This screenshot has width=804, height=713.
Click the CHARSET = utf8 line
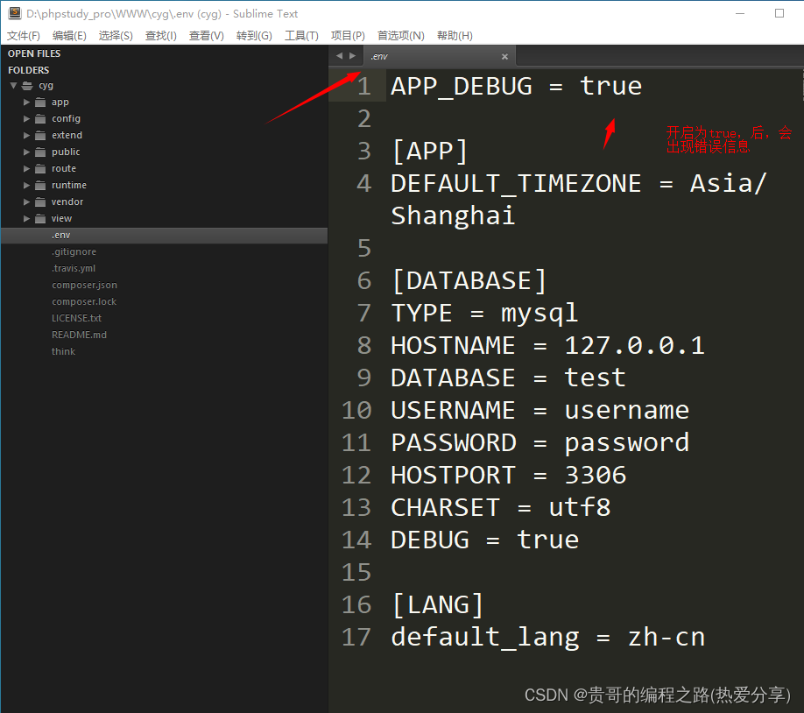500,508
